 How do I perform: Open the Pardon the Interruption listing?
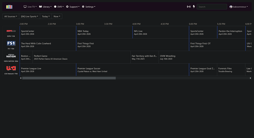231,32
